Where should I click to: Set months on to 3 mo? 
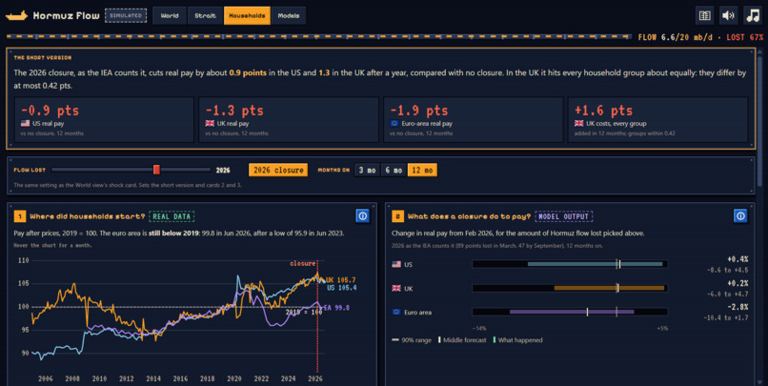pos(367,170)
